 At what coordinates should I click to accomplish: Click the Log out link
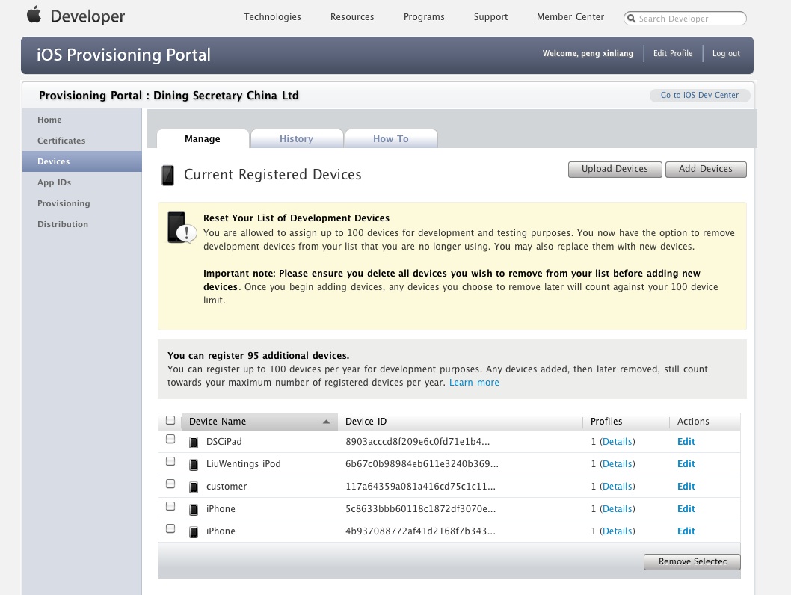pyautogui.click(x=726, y=54)
